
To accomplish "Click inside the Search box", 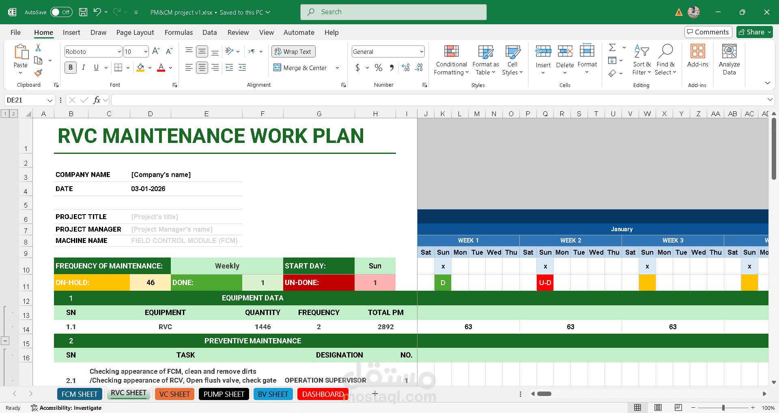I will [394, 12].
